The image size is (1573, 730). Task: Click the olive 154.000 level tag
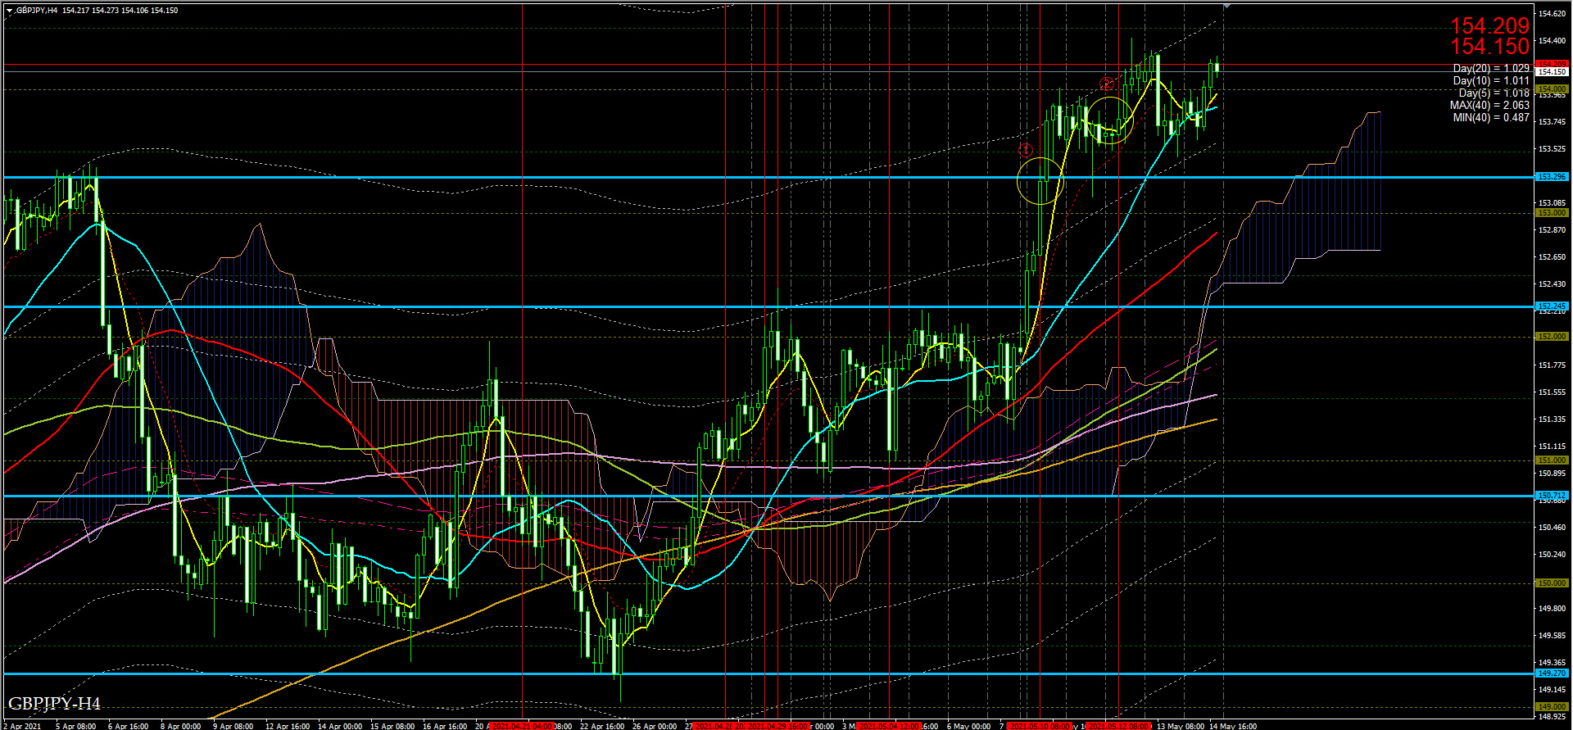coord(1552,89)
